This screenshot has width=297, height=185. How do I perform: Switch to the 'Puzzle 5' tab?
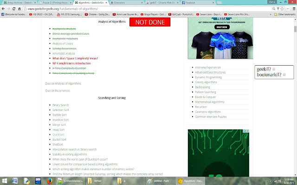click(x=55, y=3)
